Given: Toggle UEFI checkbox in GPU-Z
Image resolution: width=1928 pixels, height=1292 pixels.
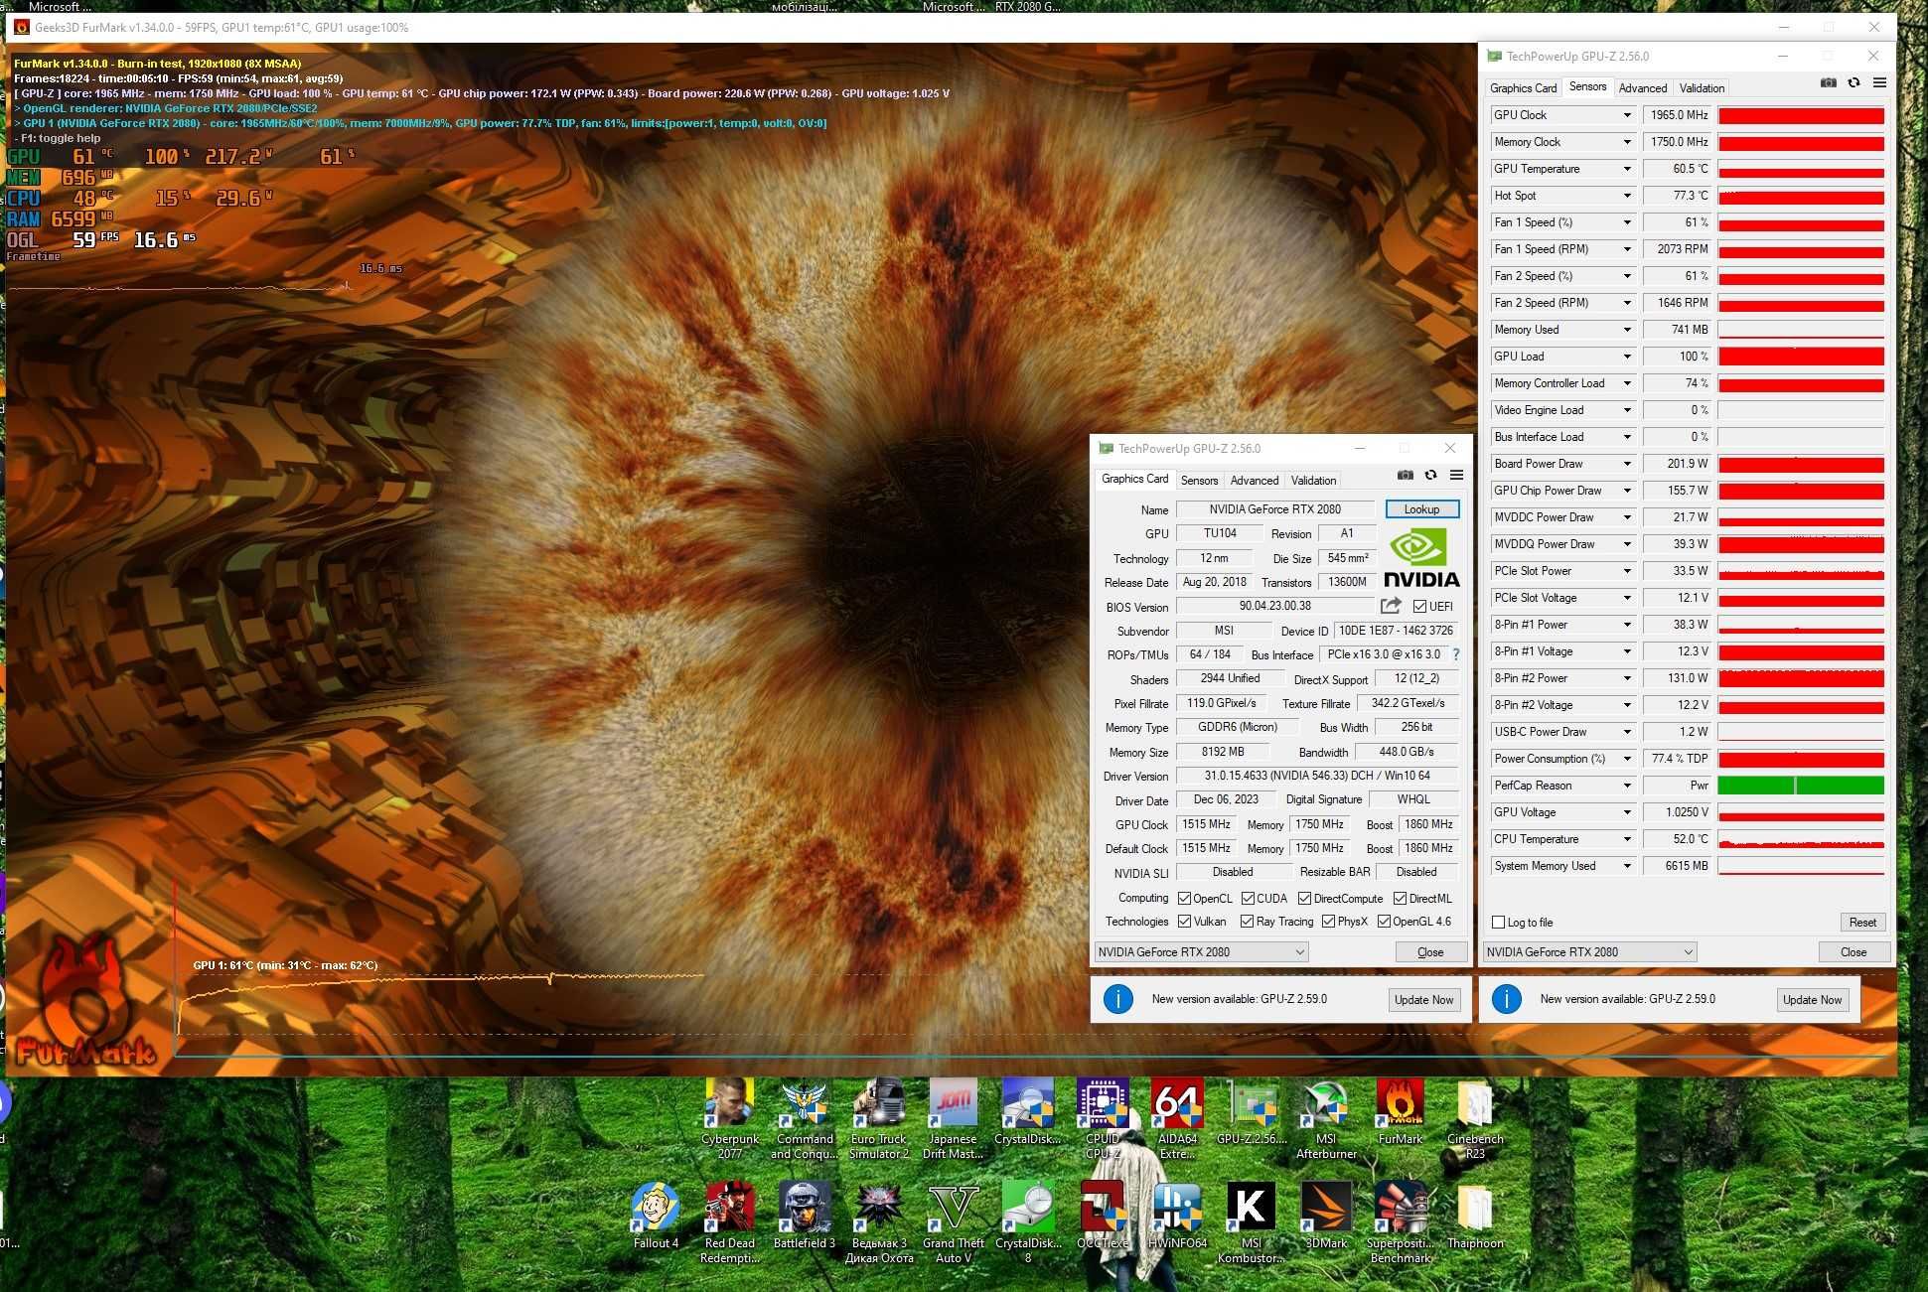Looking at the screenshot, I should pos(1419,607).
